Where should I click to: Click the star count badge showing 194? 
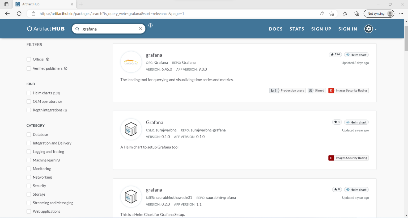[x=335, y=54]
